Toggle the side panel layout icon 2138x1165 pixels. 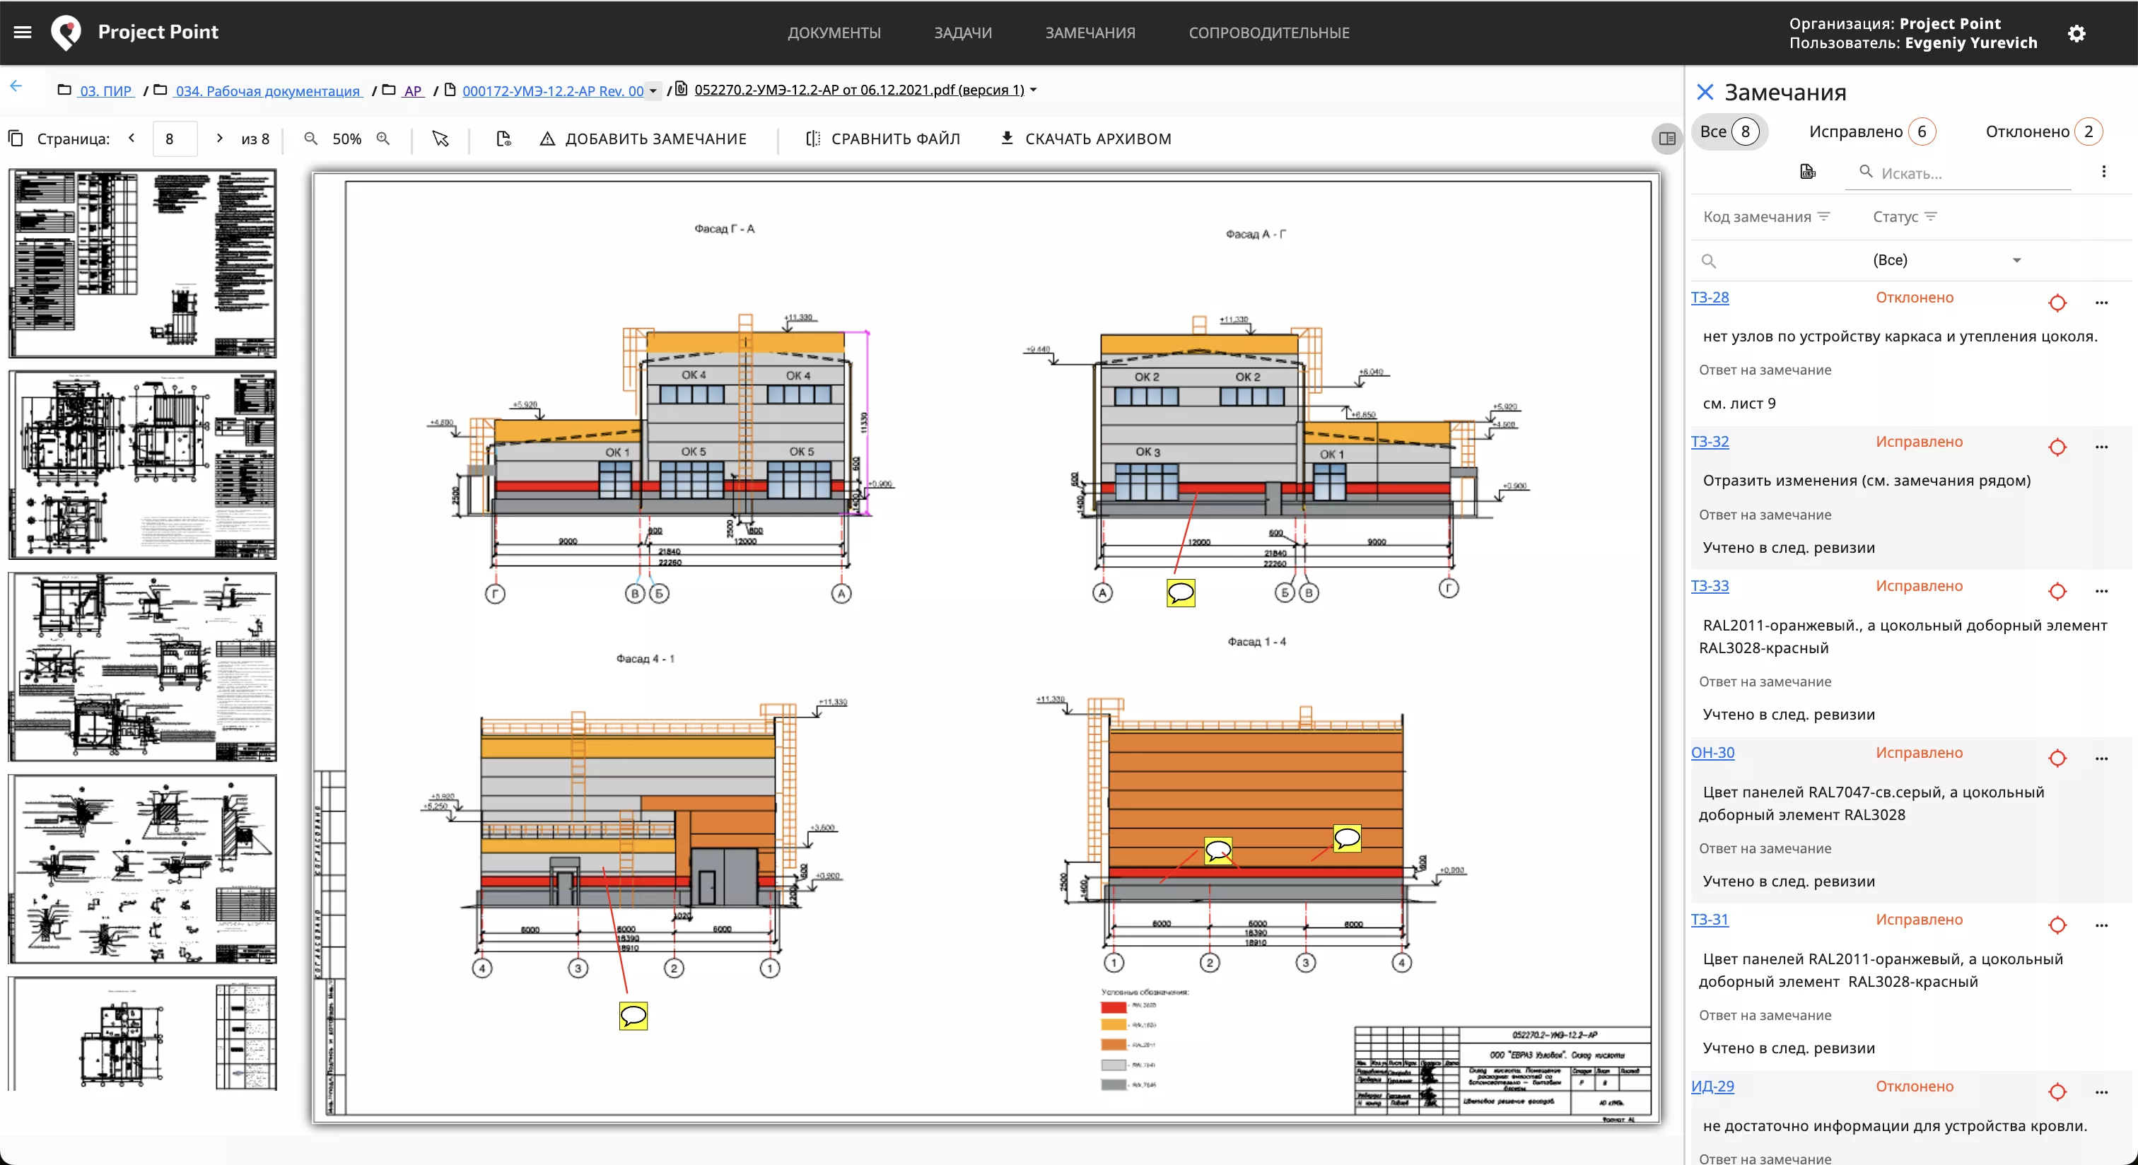pyautogui.click(x=1666, y=139)
